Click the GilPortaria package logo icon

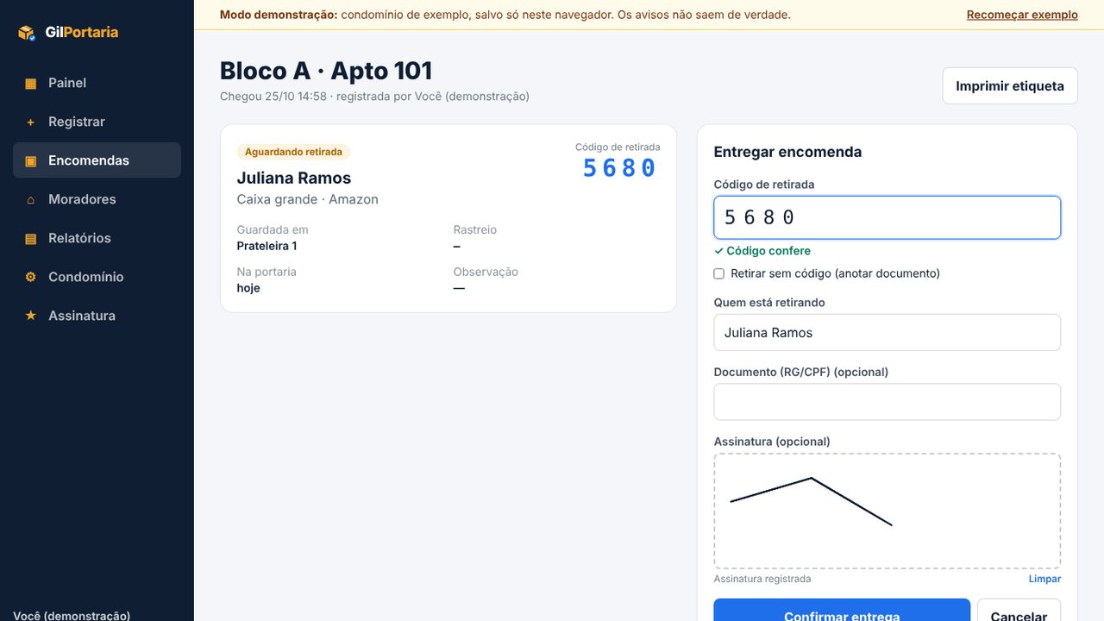point(27,33)
